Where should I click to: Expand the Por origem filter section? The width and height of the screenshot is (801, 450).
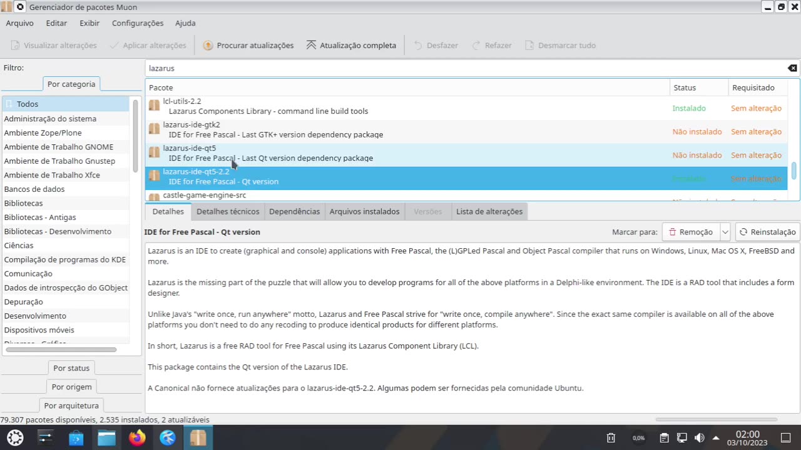point(71,387)
